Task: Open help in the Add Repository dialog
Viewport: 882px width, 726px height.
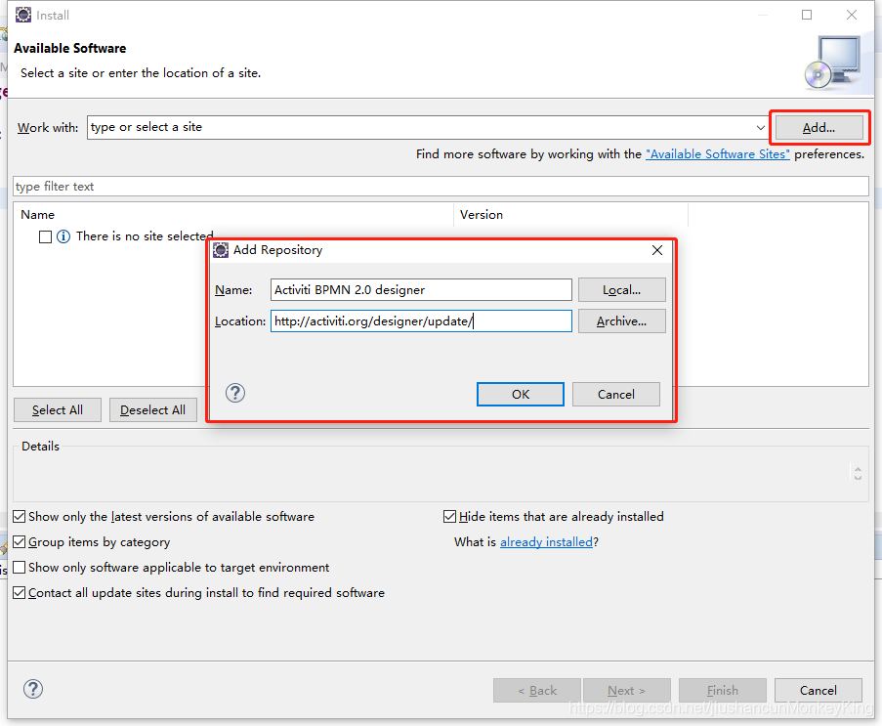Action: [x=235, y=393]
